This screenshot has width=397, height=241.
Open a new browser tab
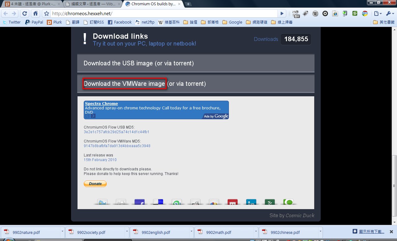pos(188,4)
